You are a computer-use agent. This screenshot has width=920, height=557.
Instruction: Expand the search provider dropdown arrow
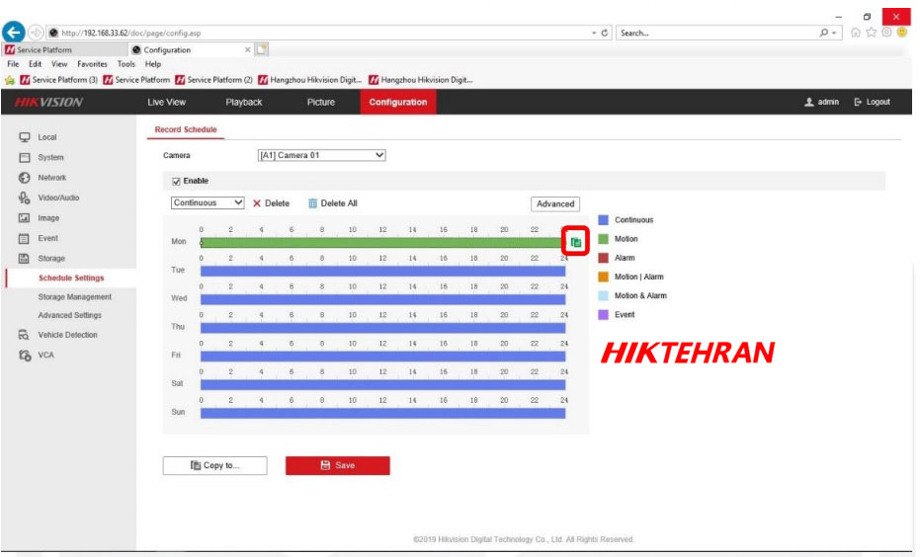coord(834,33)
